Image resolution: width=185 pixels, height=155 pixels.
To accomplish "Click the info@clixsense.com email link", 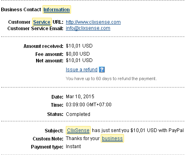I will pos(88,28).
